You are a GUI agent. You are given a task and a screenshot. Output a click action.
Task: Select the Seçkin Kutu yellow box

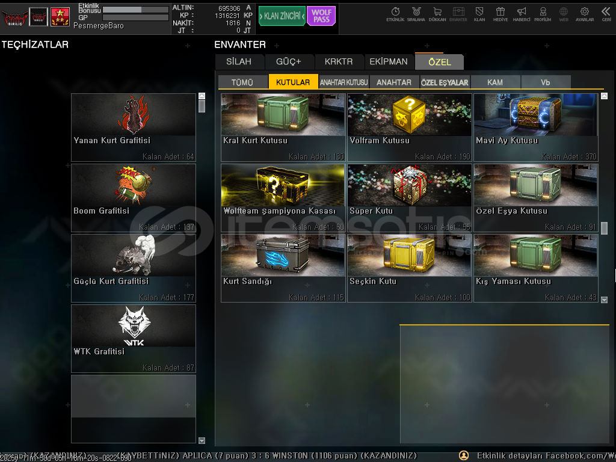point(409,268)
